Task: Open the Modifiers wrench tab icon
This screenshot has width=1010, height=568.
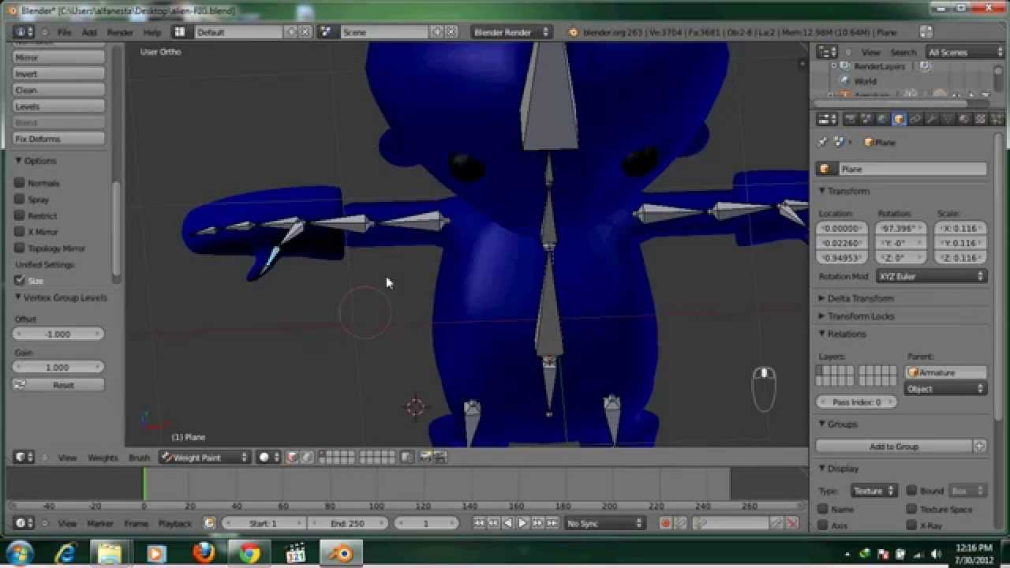Action: click(x=932, y=119)
